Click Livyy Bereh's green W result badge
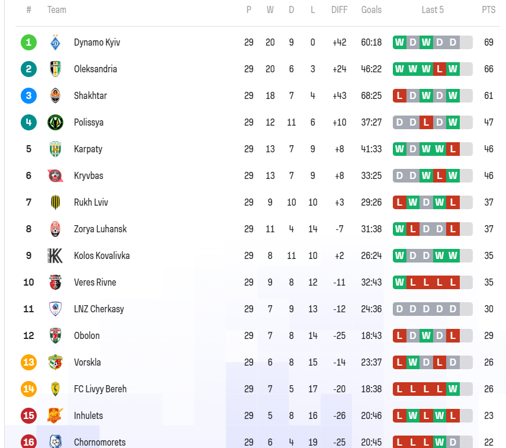Viewport: 506px width, 448px height. pos(453,389)
